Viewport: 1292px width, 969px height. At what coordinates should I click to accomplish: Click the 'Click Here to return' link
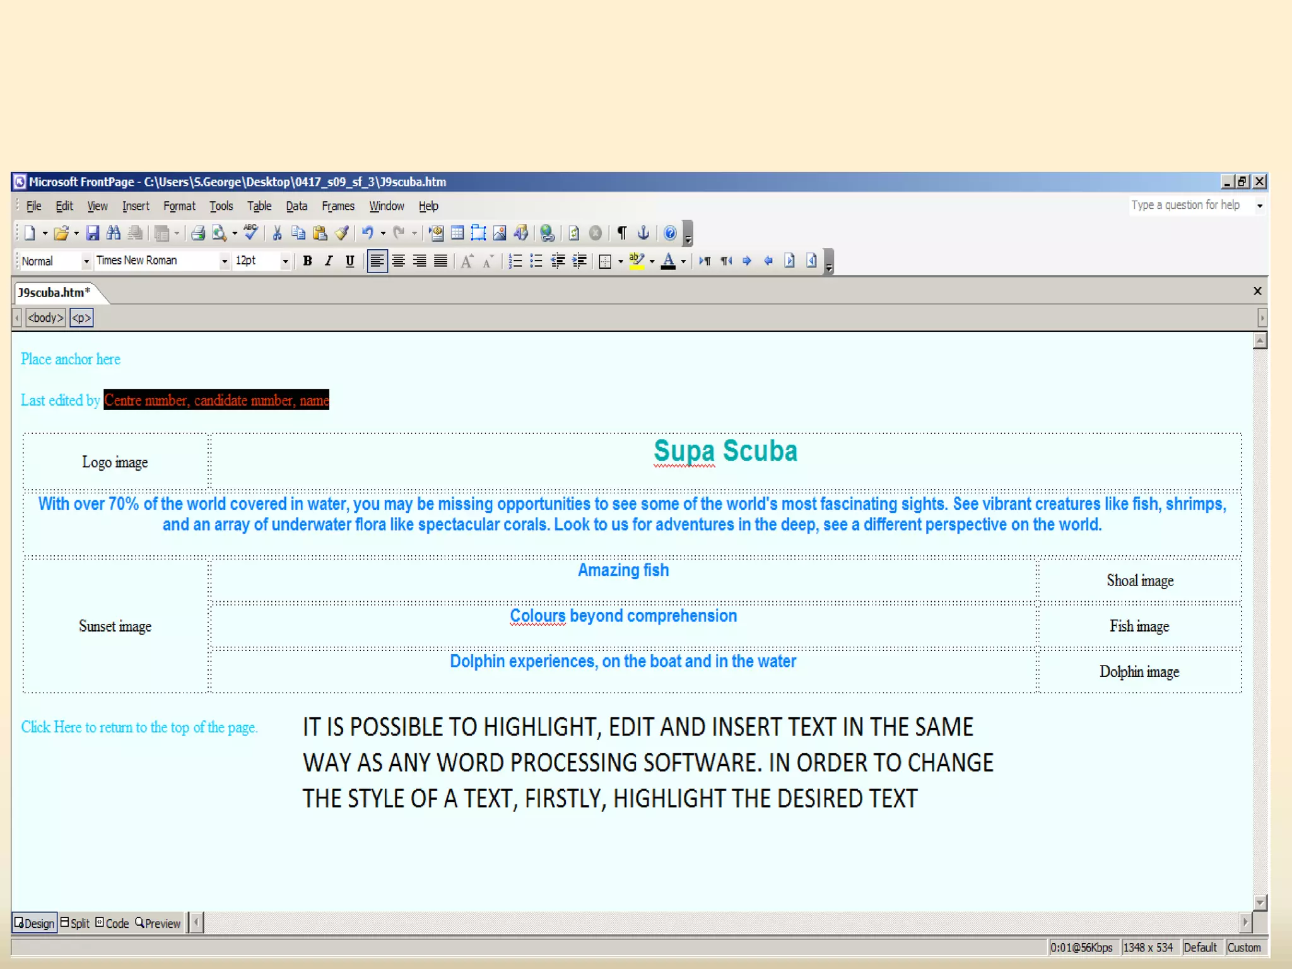(x=139, y=727)
